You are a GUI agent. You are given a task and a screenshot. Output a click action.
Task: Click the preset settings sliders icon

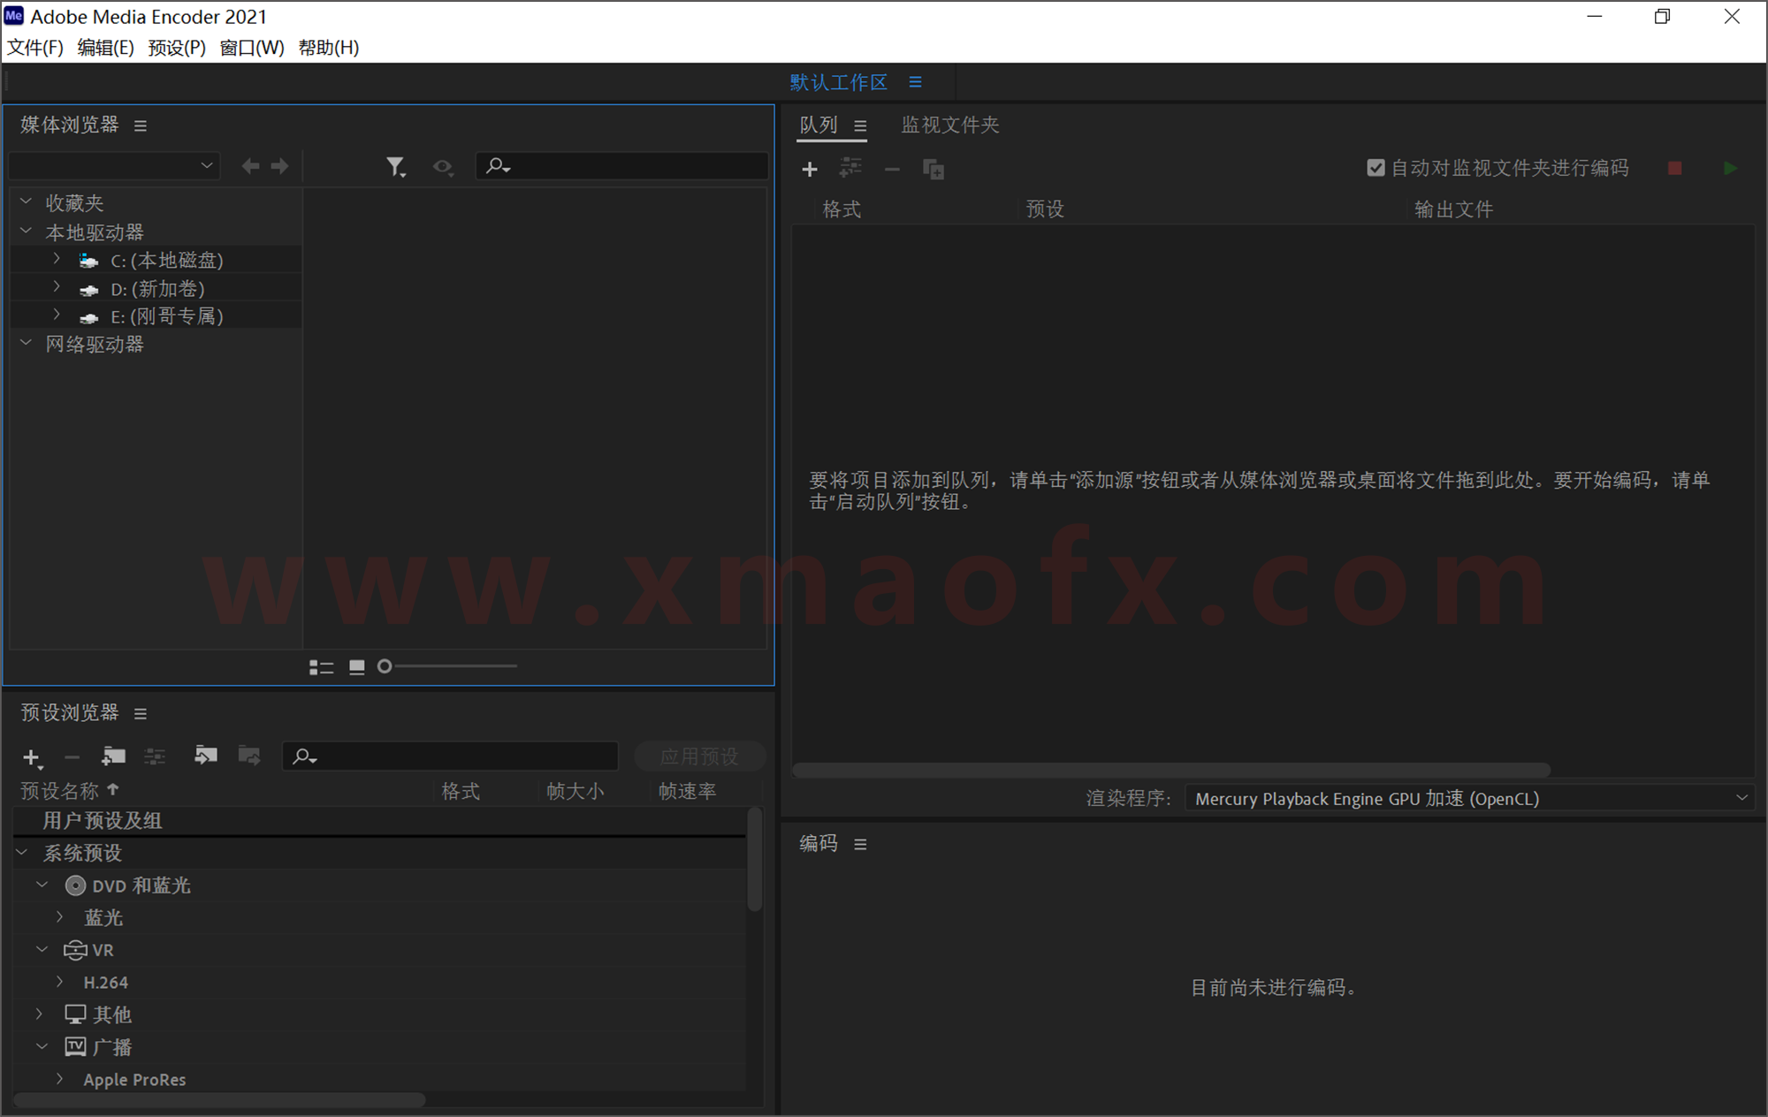click(x=155, y=756)
